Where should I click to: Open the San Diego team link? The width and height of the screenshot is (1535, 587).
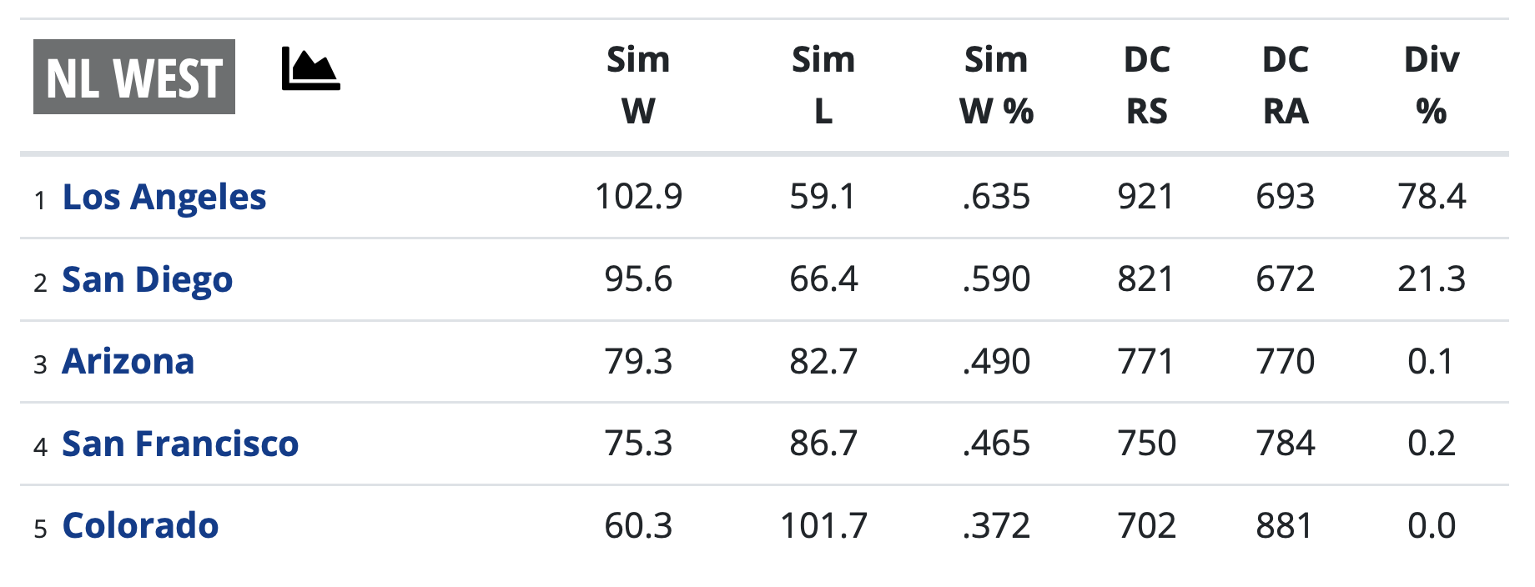[x=148, y=279]
